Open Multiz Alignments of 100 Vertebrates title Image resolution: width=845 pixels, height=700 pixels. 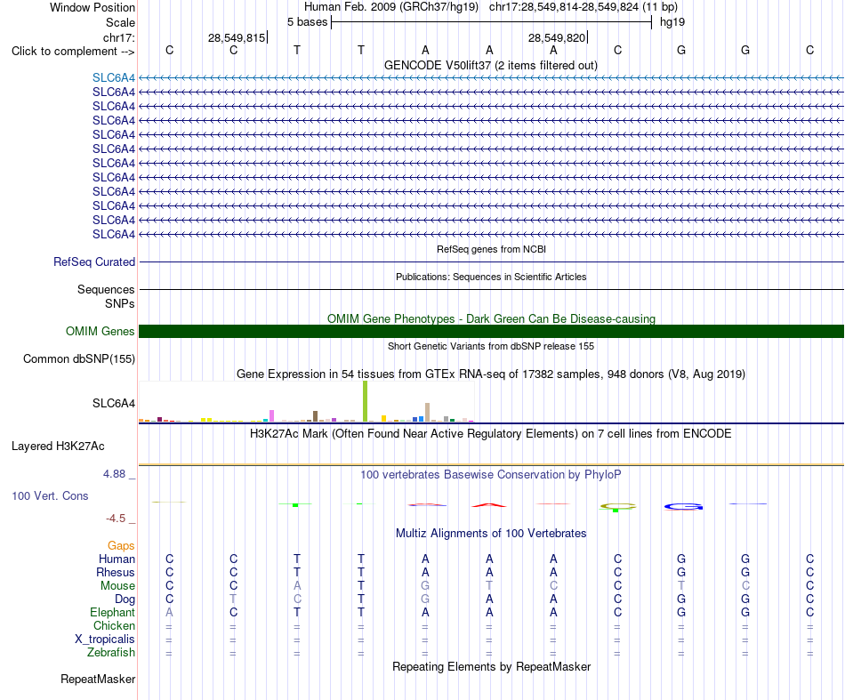click(491, 534)
